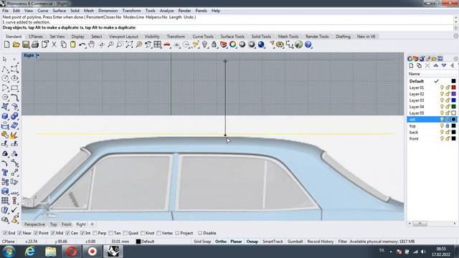Open the Rhinoceros taskbar icon
The width and height of the screenshot is (459, 258).
coord(113,252)
